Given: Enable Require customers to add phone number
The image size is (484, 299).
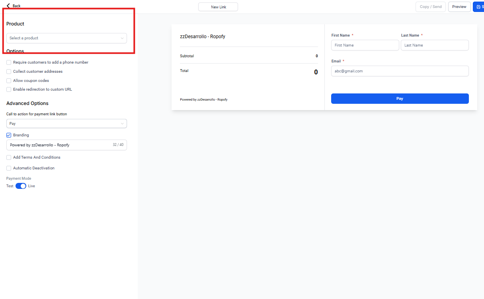Looking at the screenshot, I should point(9,62).
